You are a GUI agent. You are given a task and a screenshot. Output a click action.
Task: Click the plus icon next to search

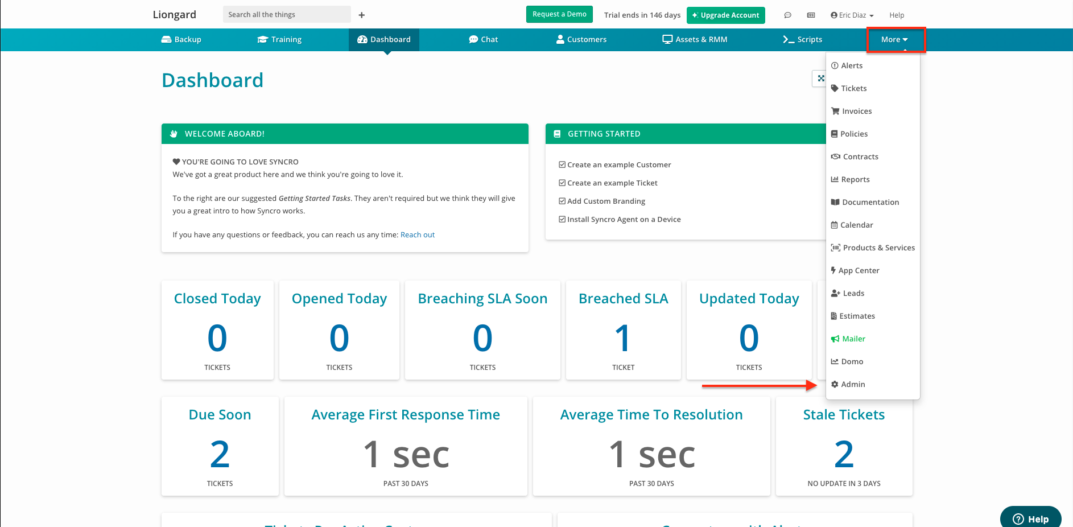pos(361,15)
